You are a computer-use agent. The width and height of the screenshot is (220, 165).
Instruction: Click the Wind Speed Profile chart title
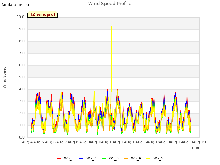(110, 4)
